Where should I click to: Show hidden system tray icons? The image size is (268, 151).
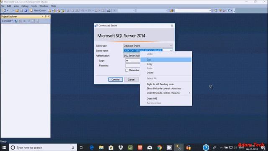coord(222,148)
